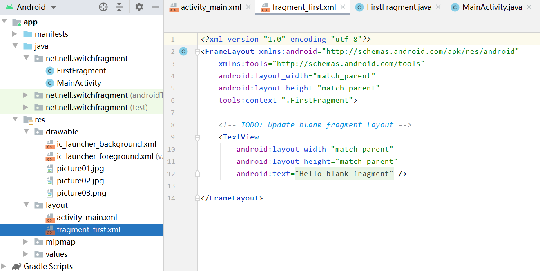
Task: Click the <TextView opening tag
Action: (239, 137)
